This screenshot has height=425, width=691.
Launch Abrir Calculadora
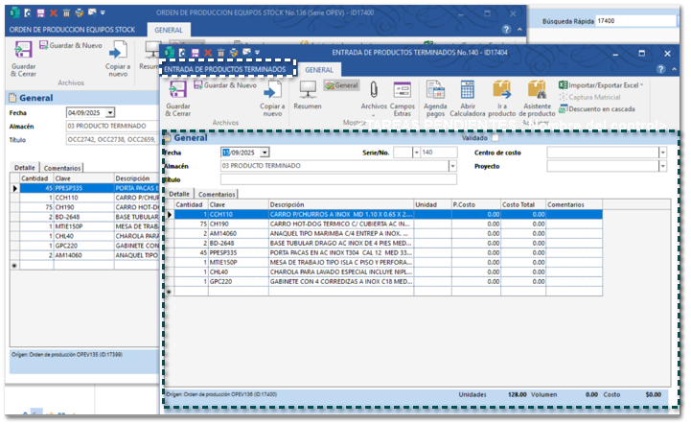468,97
